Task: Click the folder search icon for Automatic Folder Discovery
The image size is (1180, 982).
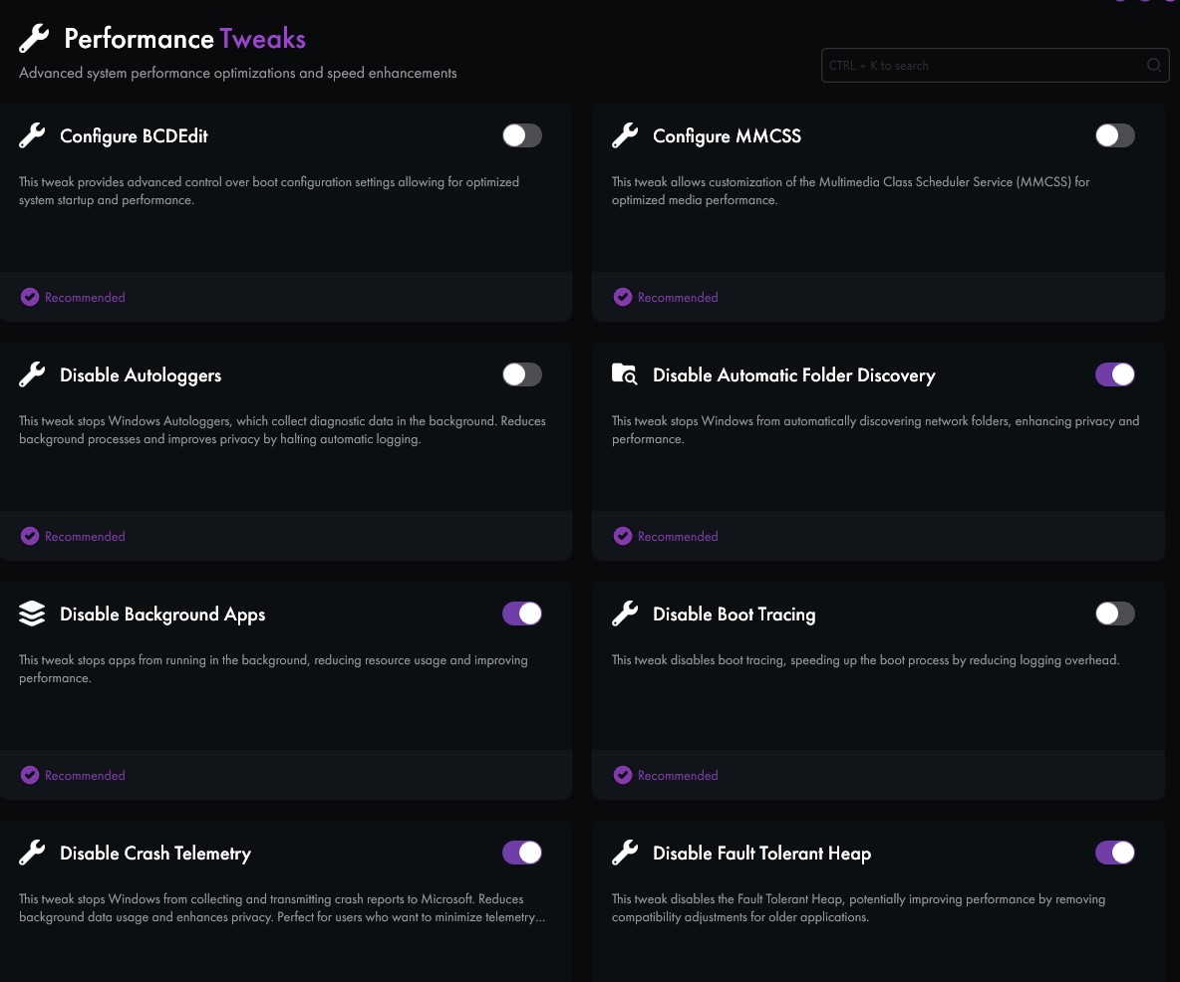Action: coord(625,373)
